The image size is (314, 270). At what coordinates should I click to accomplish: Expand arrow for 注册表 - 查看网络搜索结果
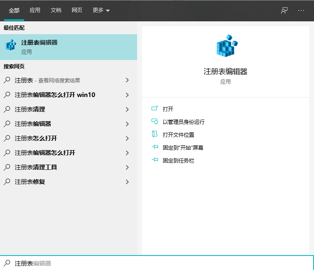point(127,80)
